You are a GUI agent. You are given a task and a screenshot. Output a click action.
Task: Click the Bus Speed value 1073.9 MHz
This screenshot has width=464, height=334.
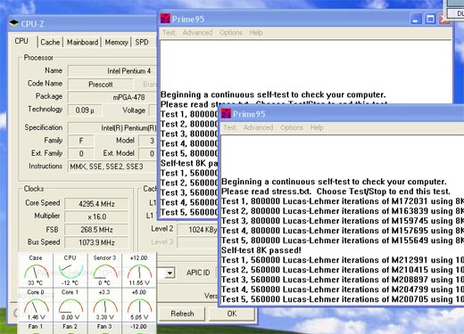click(96, 242)
